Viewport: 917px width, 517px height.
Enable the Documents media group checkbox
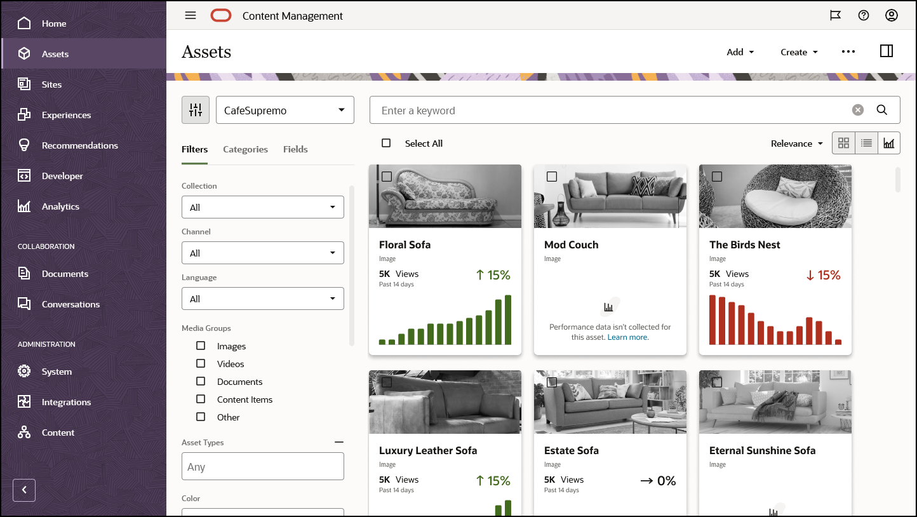pyautogui.click(x=201, y=381)
